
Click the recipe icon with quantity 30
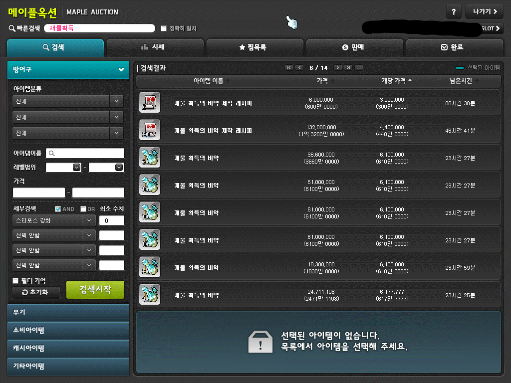(x=150, y=130)
